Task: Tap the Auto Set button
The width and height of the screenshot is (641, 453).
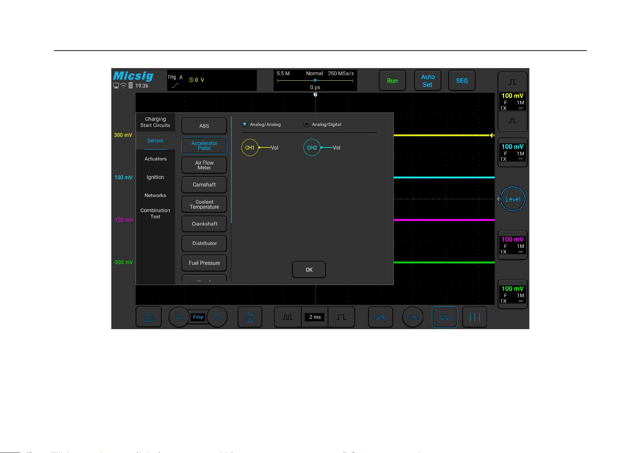Action: coord(428,81)
